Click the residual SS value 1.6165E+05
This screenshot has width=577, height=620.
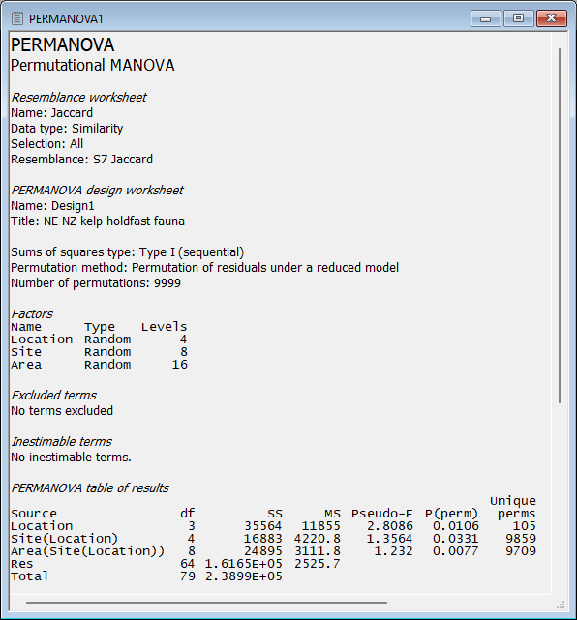[244, 564]
